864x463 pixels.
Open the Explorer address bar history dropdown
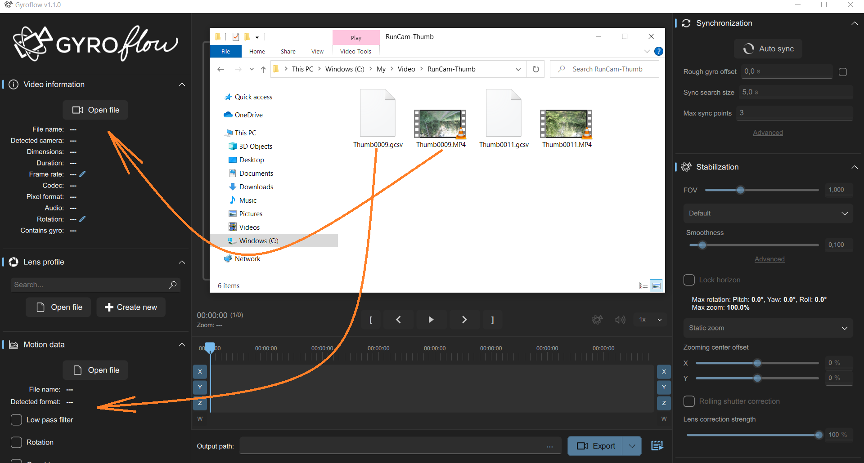click(518, 69)
